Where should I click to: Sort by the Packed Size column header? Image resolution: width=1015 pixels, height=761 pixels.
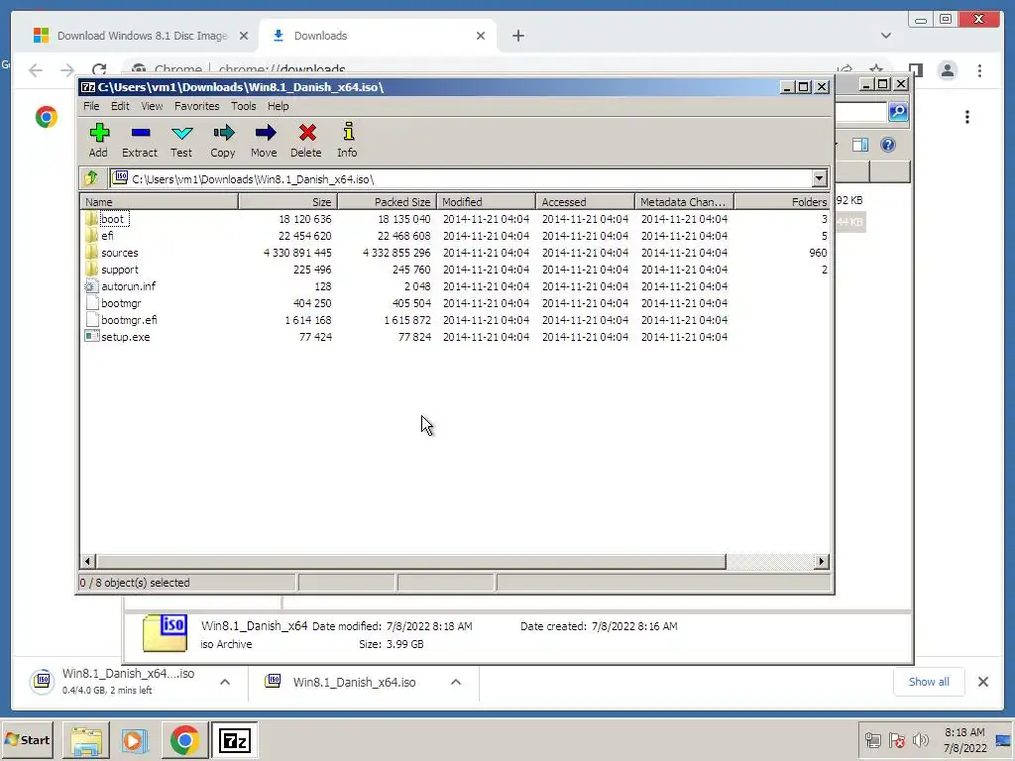pos(388,202)
